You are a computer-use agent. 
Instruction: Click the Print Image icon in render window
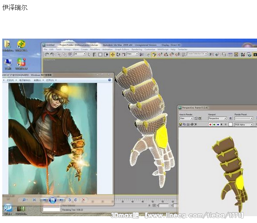click(x=192, y=124)
